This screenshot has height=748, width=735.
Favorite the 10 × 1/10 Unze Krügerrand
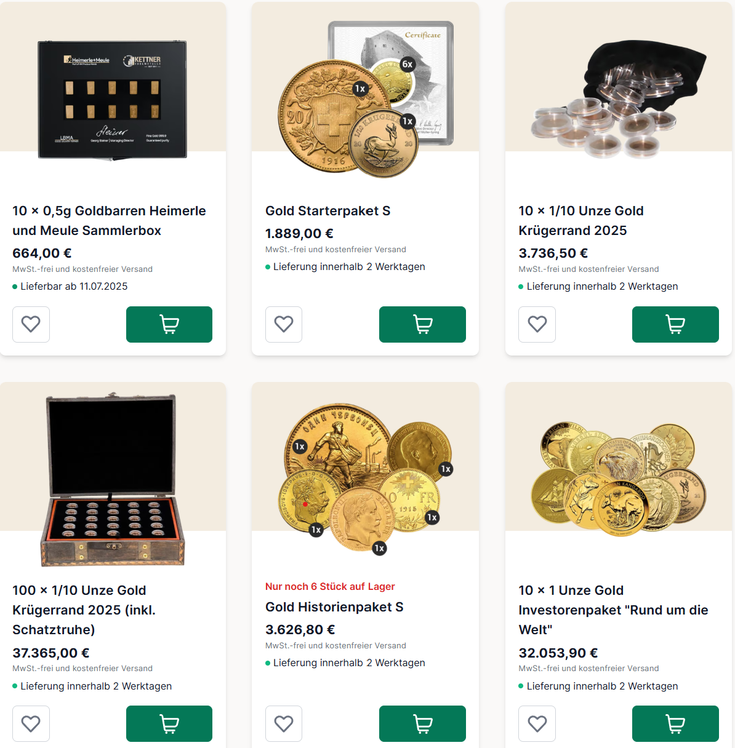537,324
